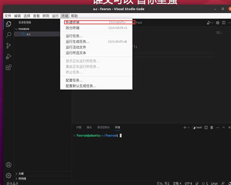This screenshot has width=231, height=185.
Task: Click the line and column status entry
Action: click(x=163, y=184)
